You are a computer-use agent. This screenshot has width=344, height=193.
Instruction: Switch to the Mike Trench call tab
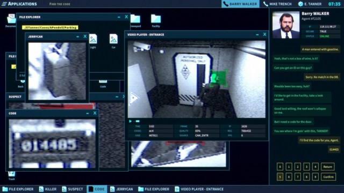[x=277, y=4]
